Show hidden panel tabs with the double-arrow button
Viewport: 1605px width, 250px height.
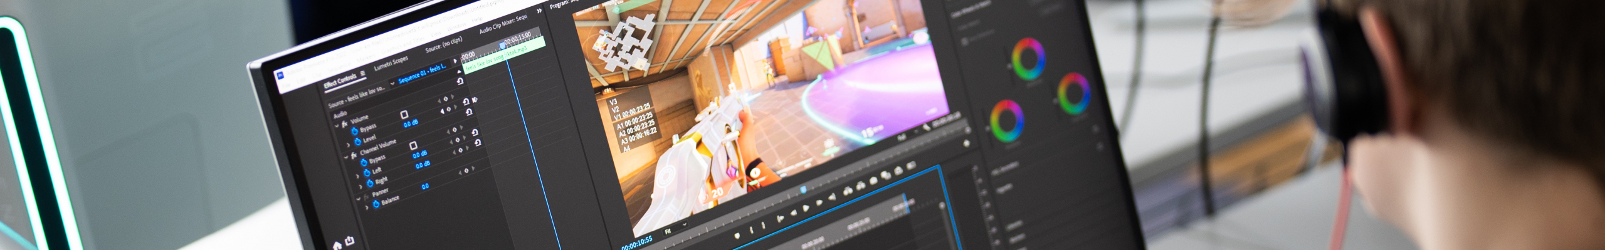point(539,11)
